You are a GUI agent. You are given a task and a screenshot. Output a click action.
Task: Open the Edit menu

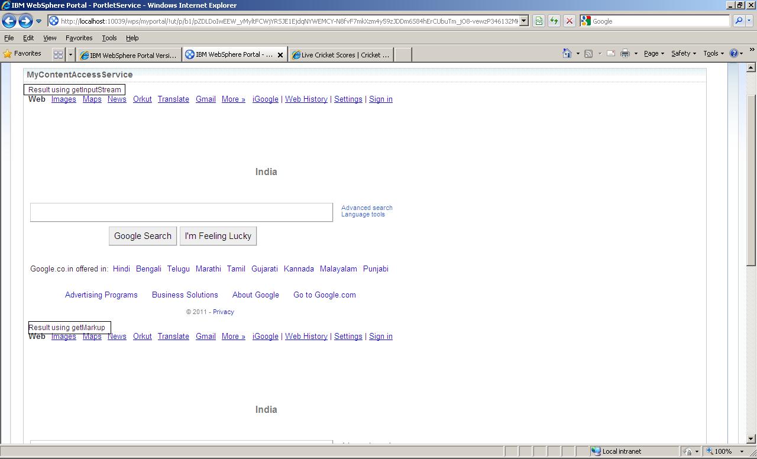(x=28, y=38)
